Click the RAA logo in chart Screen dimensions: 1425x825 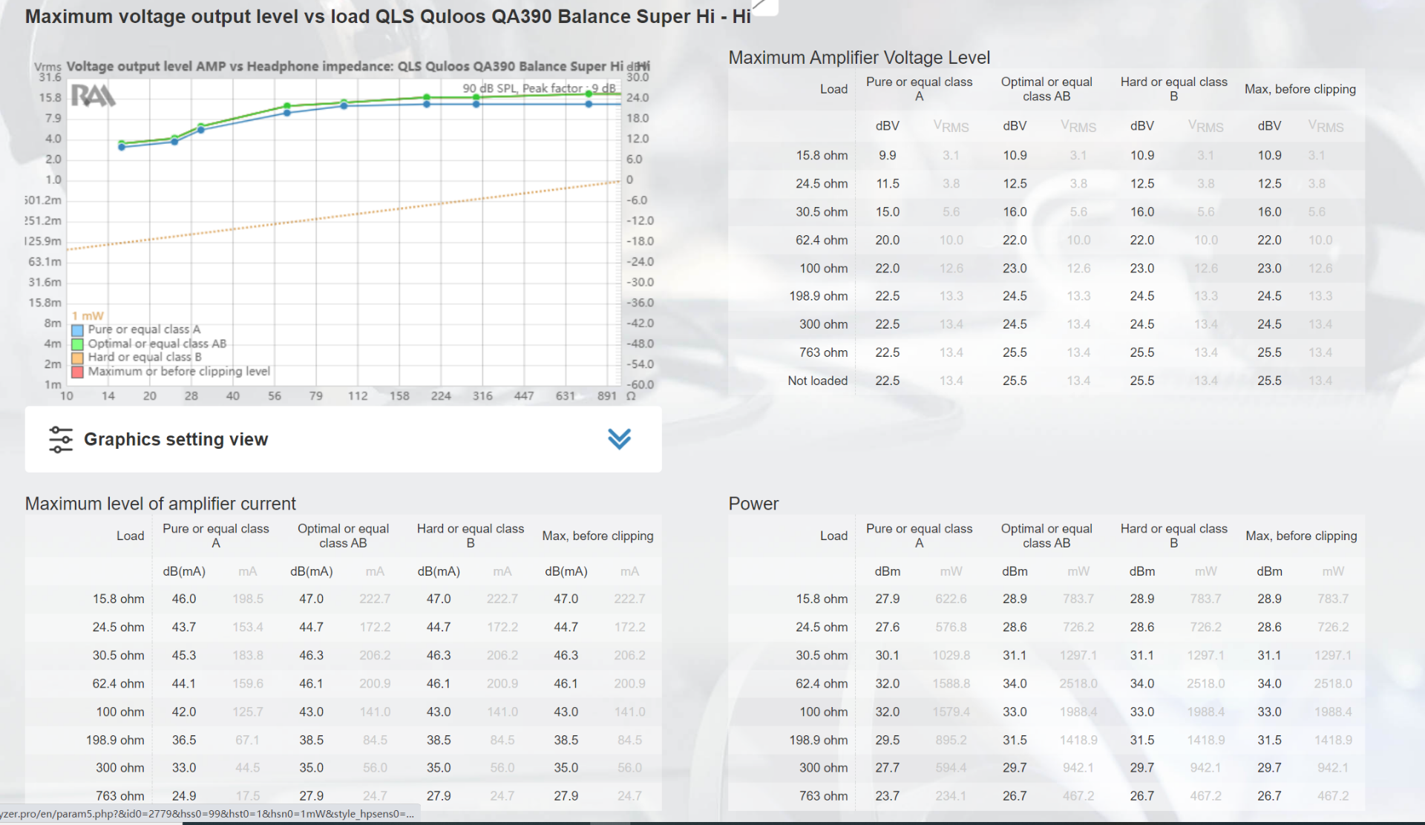(93, 96)
